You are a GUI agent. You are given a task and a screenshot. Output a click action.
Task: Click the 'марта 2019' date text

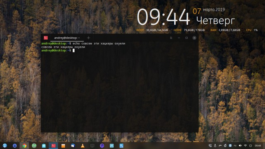[x=214, y=10]
